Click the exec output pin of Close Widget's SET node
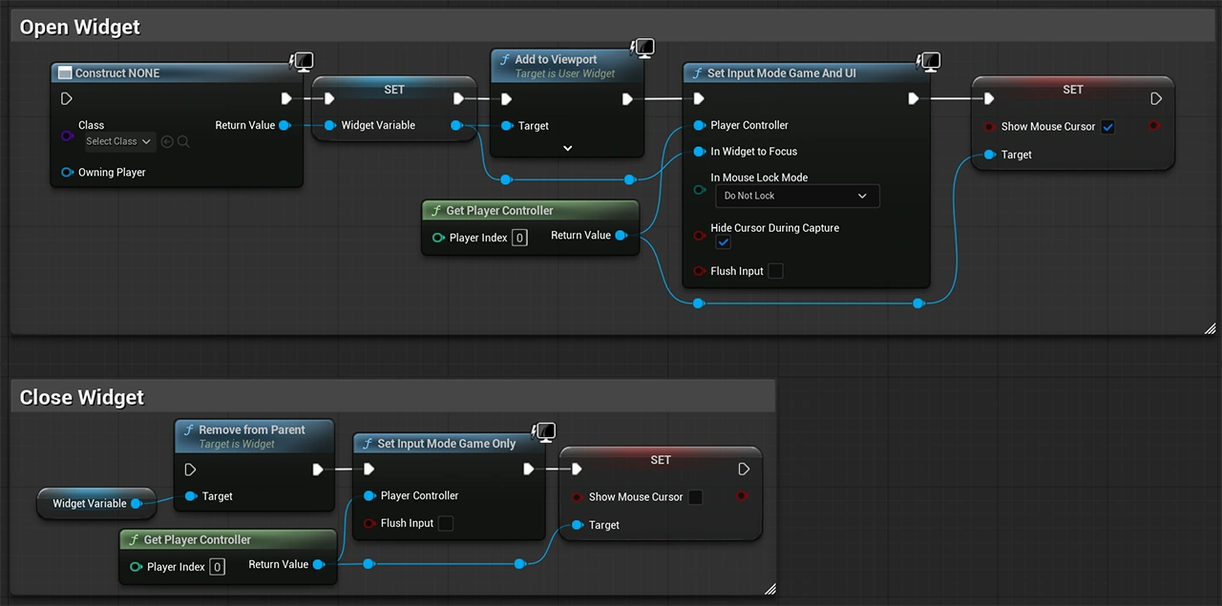The image size is (1222, 606). point(744,469)
